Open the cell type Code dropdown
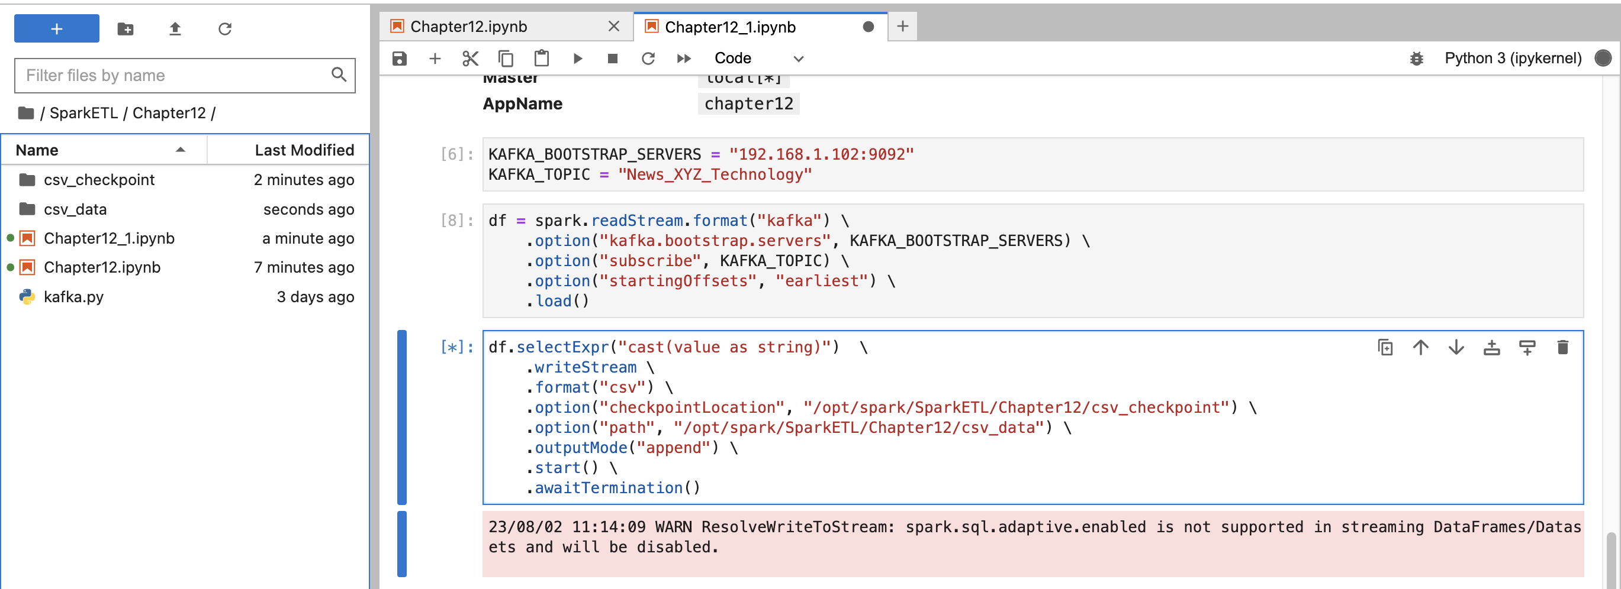Image resolution: width=1621 pixels, height=589 pixels. coord(758,59)
